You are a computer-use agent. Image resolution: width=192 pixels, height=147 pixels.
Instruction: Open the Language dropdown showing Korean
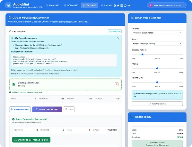pos(157,33)
